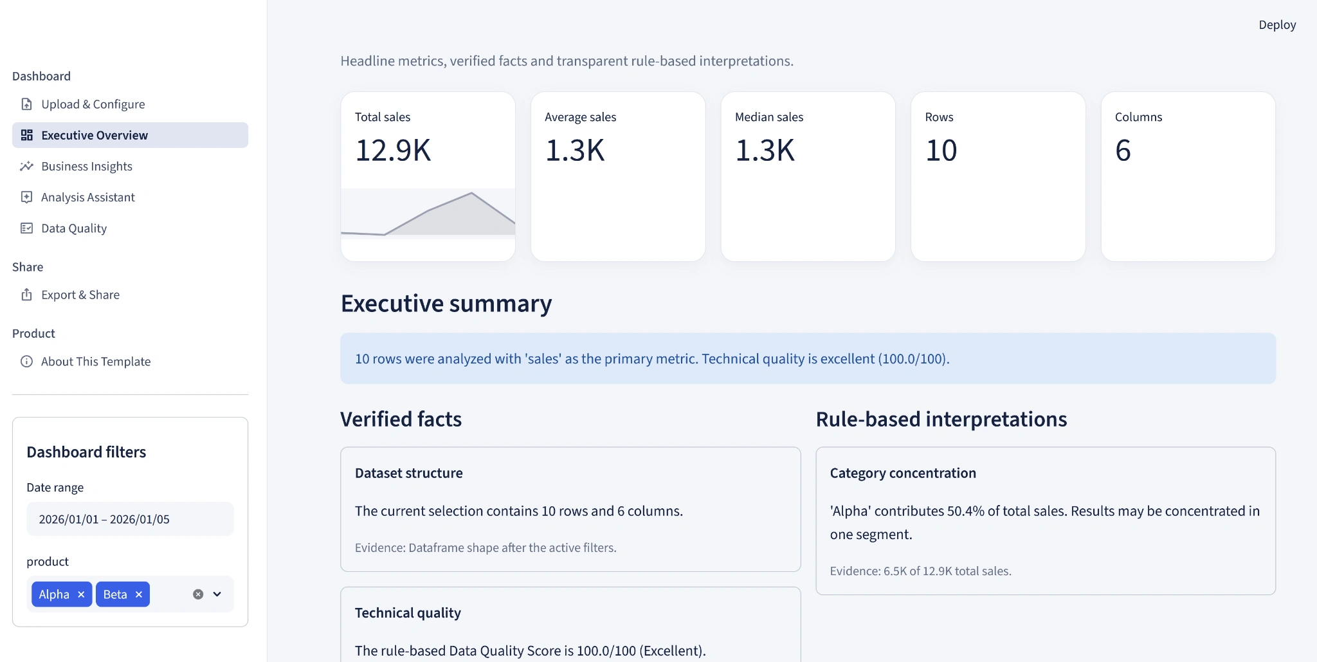Remove the Beta product tag
Viewport: 1317px width, 662px height.
click(139, 594)
